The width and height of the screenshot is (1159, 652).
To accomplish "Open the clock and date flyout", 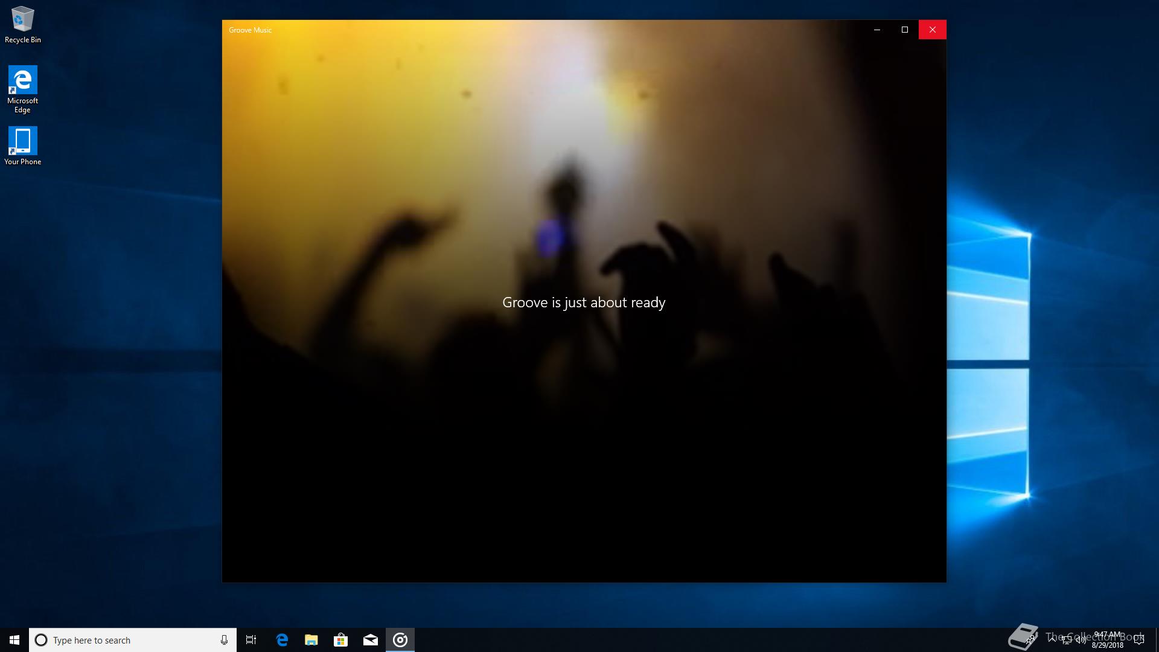I will [1108, 640].
